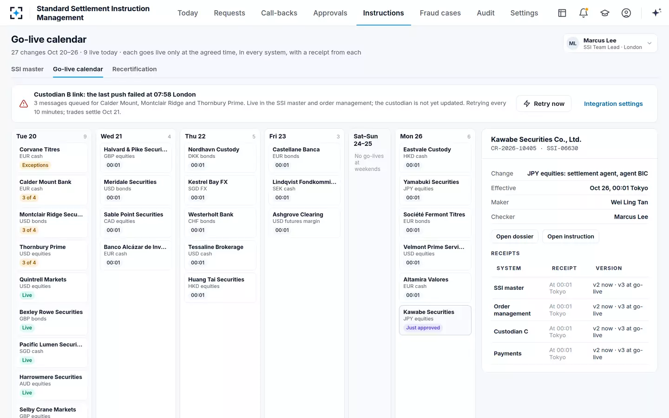Open the Approvals section
The image size is (669, 418).
click(x=330, y=13)
